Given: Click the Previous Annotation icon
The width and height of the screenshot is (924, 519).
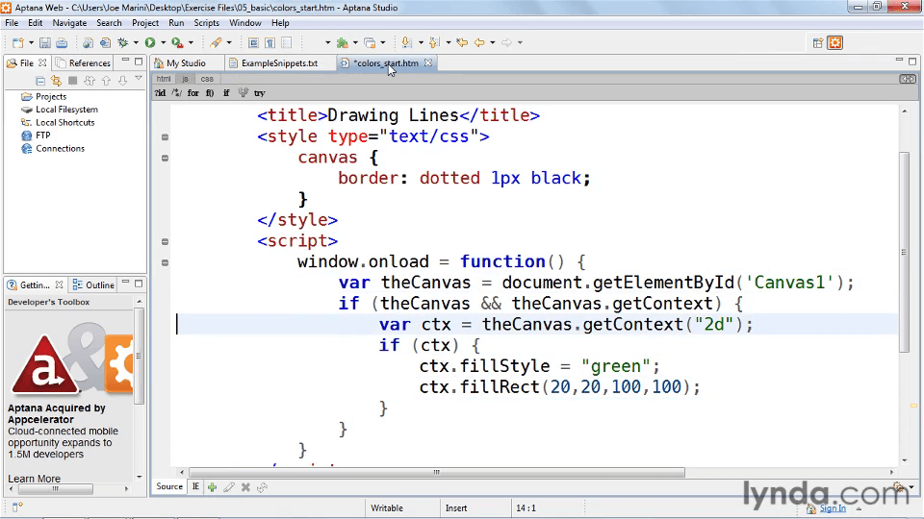Looking at the screenshot, I should [x=434, y=42].
